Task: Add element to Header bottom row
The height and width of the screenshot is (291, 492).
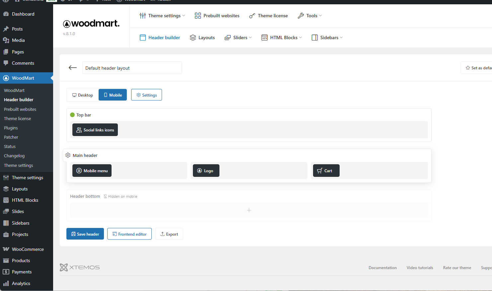Action: pos(249,210)
